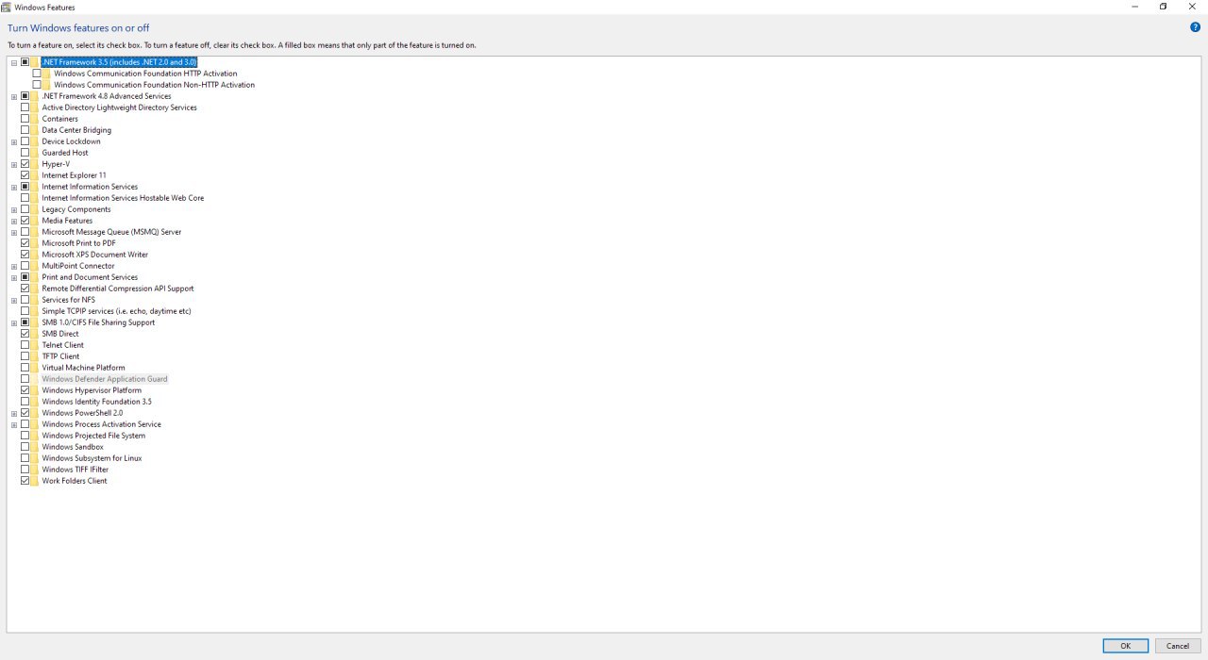
Task: Expand Microsoft Message Queue (MSMQ) Server
Action: click(14, 232)
